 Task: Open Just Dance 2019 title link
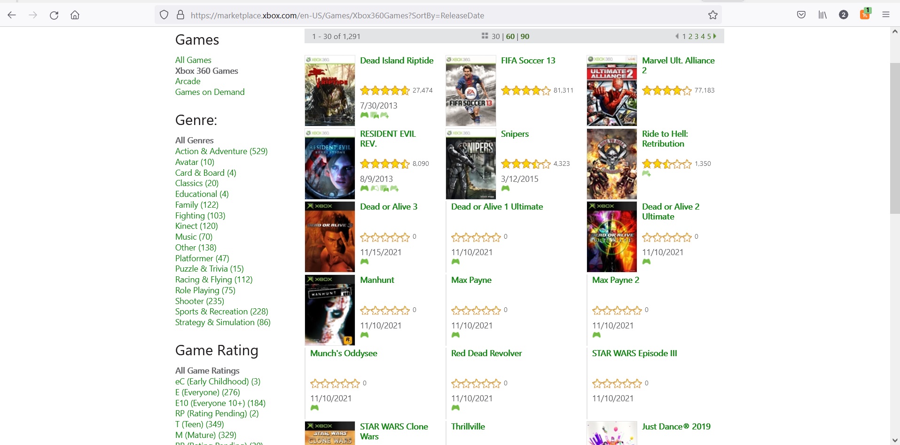coord(676,427)
